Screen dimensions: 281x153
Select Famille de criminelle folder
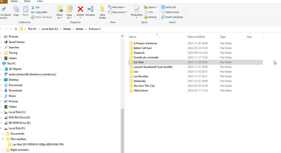coord(146,57)
